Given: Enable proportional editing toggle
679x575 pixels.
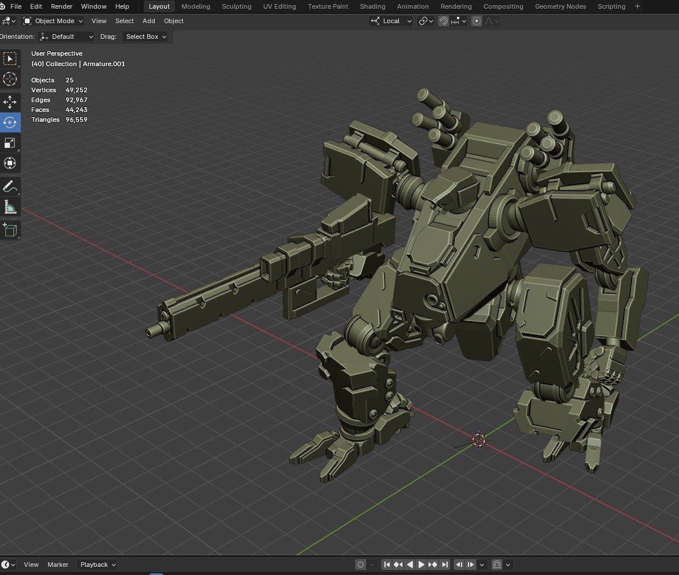Looking at the screenshot, I should [477, 21].
